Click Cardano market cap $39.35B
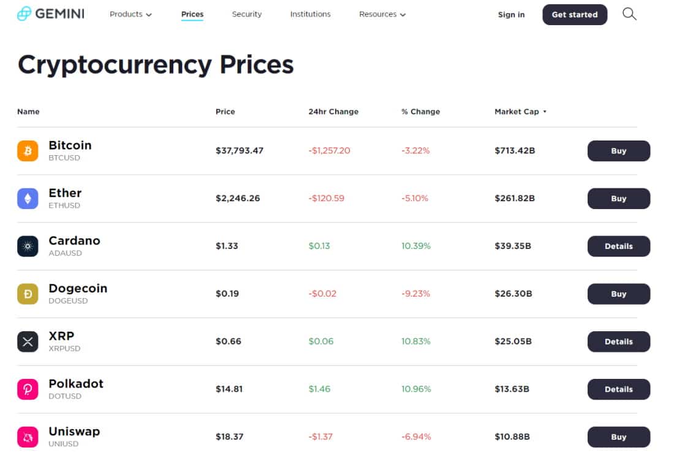 click(x=513, y=246)
